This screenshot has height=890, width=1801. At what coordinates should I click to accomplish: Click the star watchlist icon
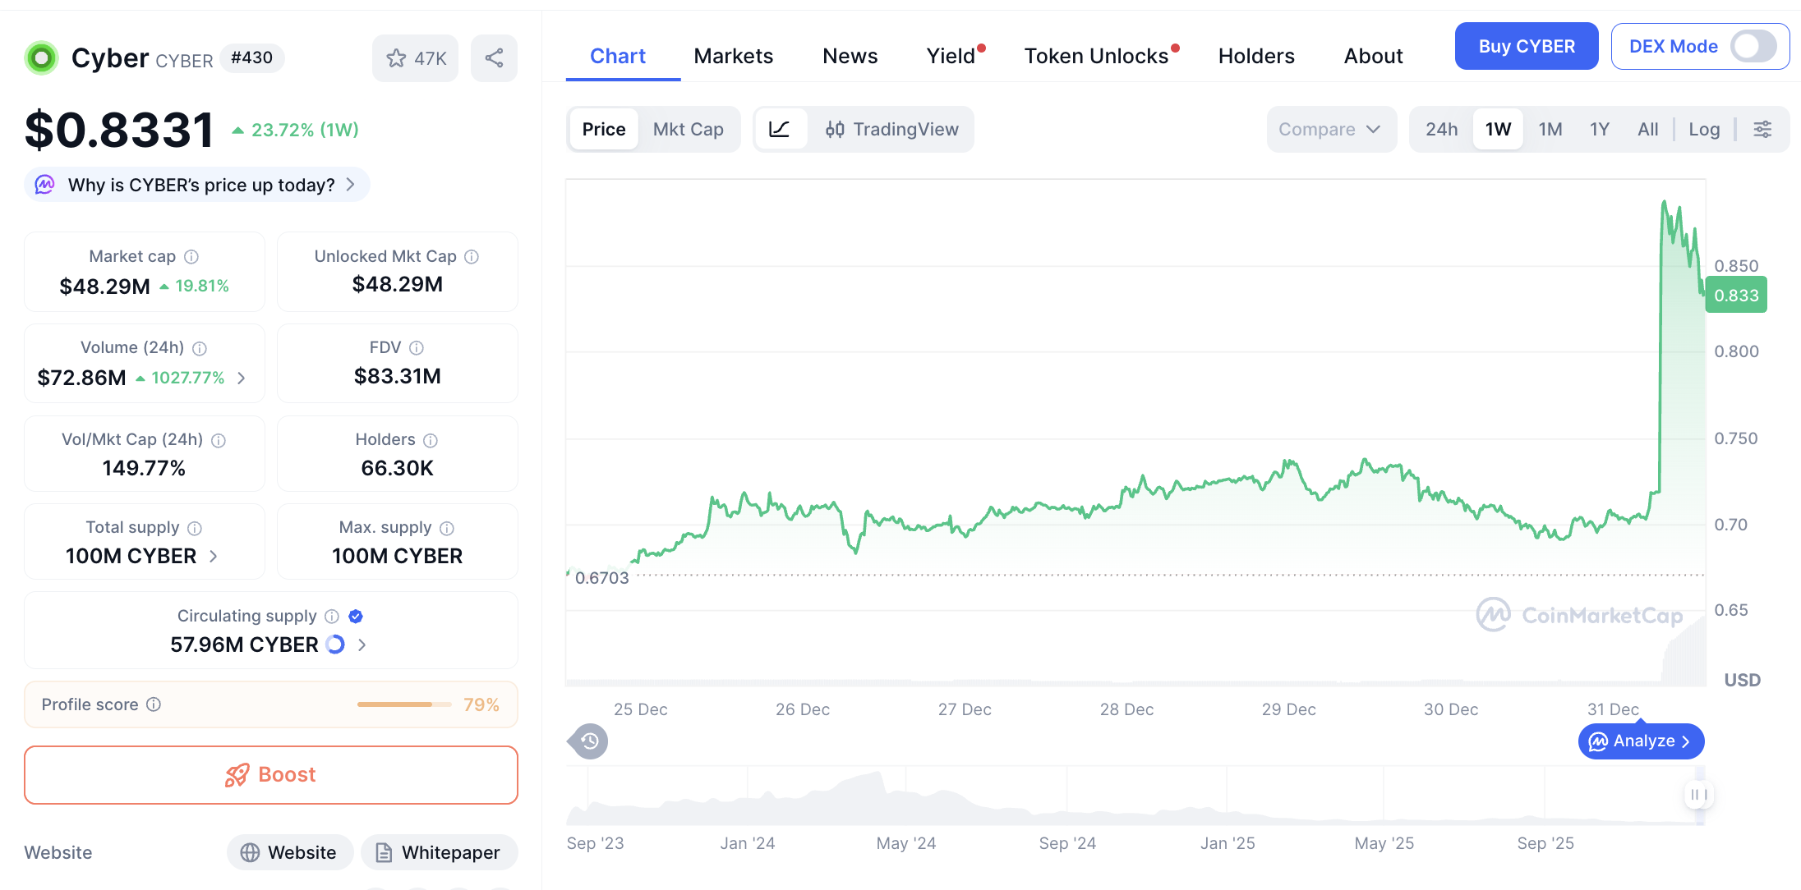click(x=397, y=58)
